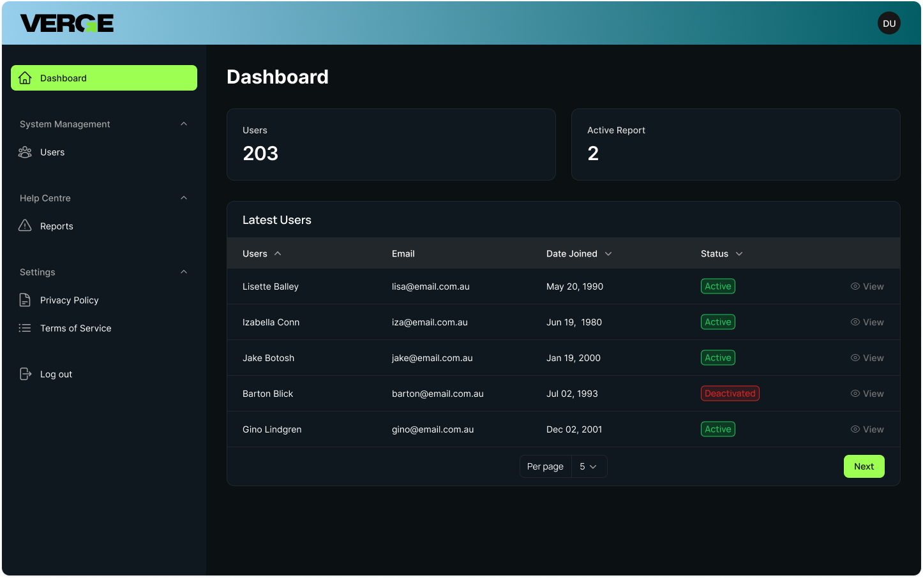Collapse the Help Centre section
The width and height of the screenshot is (923, 578).
184,198
